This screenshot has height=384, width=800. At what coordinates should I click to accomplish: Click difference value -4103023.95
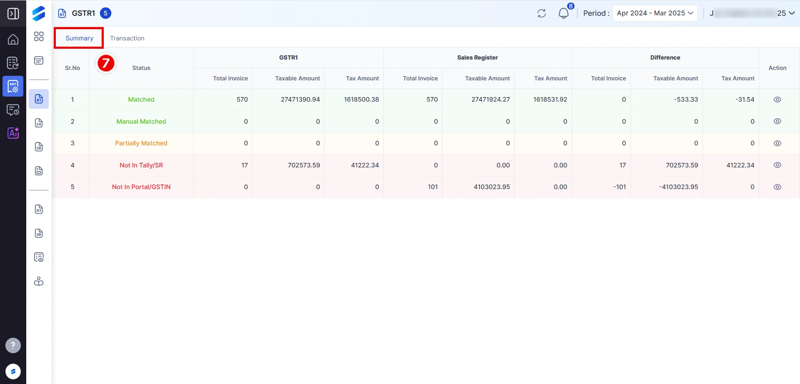coord(678,187)
